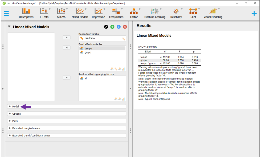Select the grupo fixed effects variable
Image resolution: width=261 pixels, height=158 pixels.
tap(88, 52)
